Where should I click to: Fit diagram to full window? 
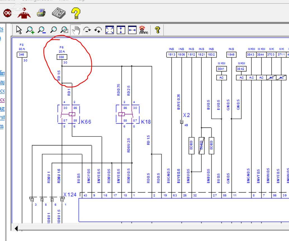pos(109,30)
